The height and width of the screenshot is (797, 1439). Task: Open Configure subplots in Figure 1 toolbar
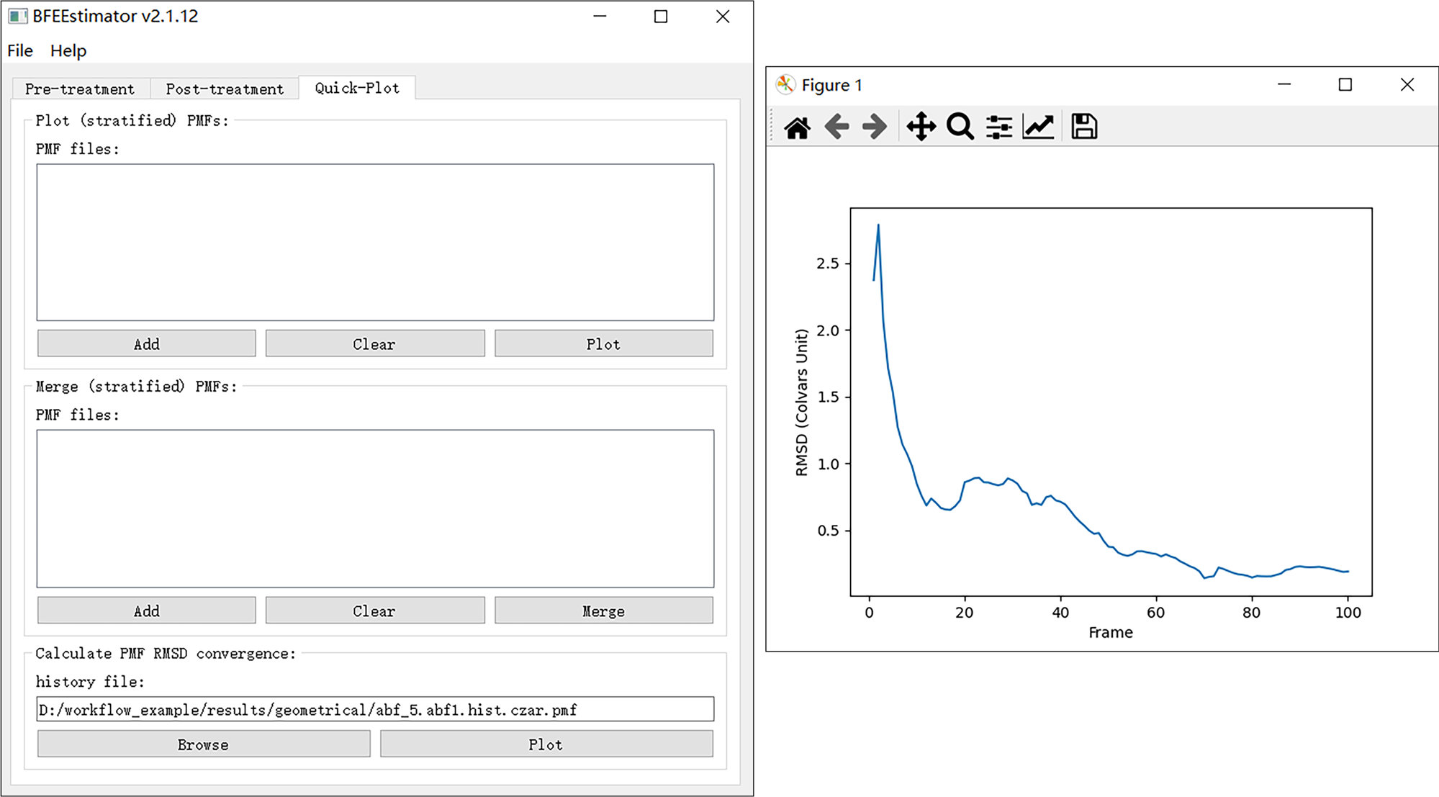(999, 127)
